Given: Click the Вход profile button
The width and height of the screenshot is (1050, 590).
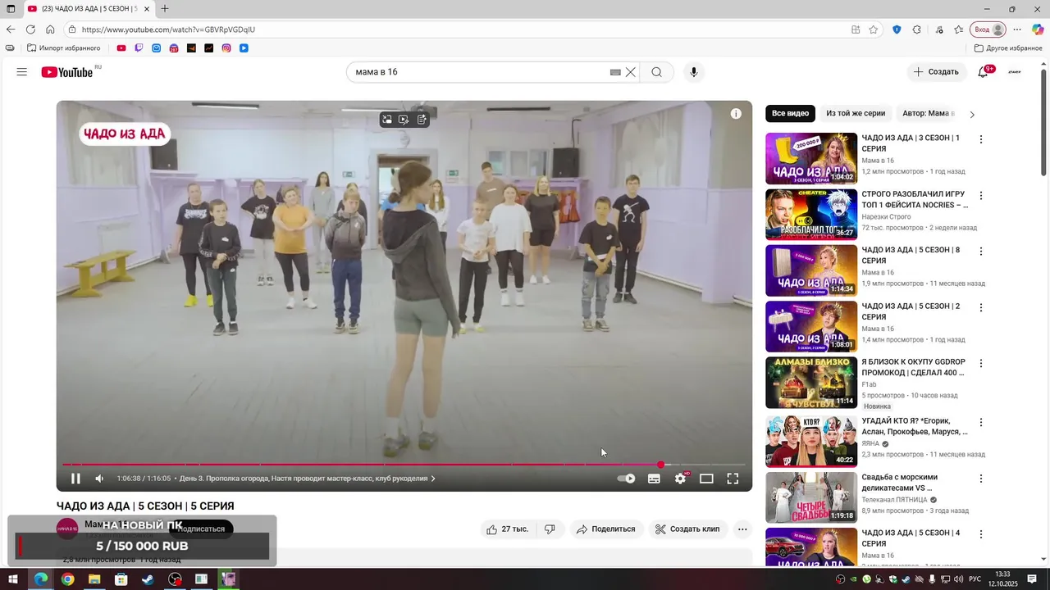Looking at the screenshot, I should click(x=988, y=29).
